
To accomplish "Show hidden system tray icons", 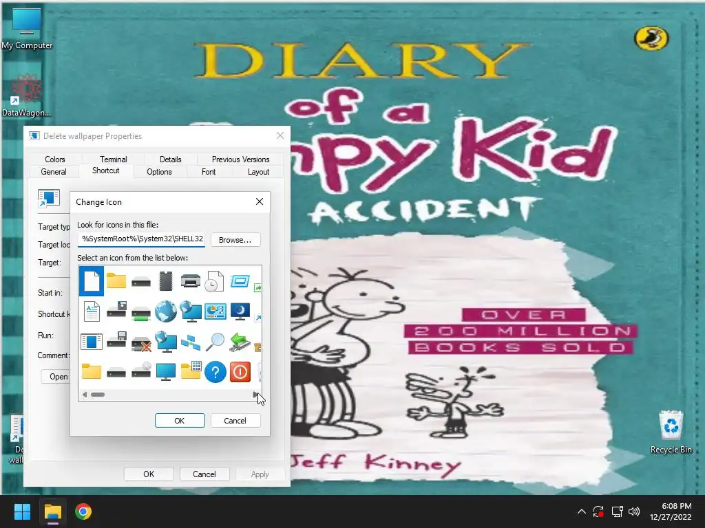I will (x=581, y=511).
